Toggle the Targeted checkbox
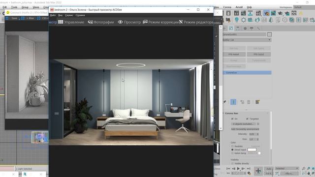 coord(247,119)
